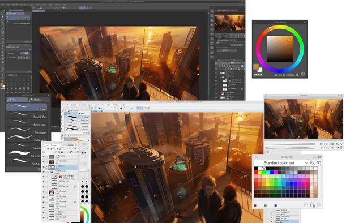Pick the magenta swatch in Color Set second row
The height and width of the screenshot is (223, 350).
[x=276, y=173]
